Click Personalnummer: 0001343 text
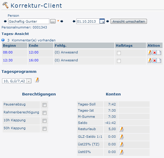Image resolution: width=164 pixels, height=158 pixels. (x=24, y=27)
